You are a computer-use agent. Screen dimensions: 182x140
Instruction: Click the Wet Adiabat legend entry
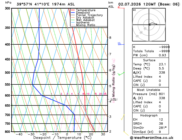pyautogui.click(x=83, y=20)
